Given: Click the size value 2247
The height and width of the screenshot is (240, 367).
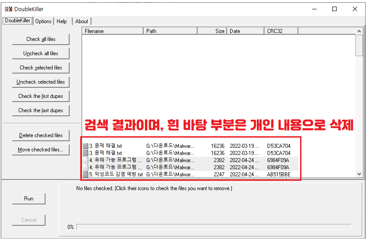Looking at the screenshot, I should coord(219,175).
